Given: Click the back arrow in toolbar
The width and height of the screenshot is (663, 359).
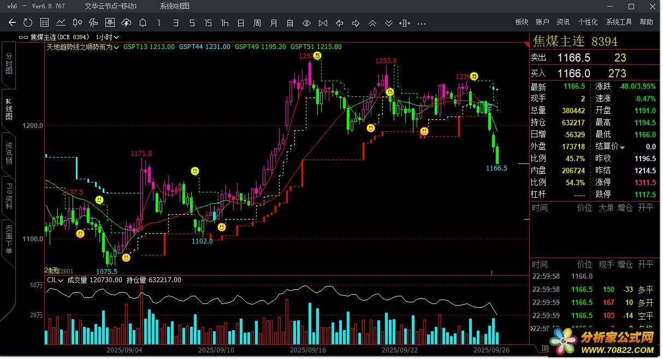Looking at the screenshot, I should pyautogui.click(x=12, y=23).
